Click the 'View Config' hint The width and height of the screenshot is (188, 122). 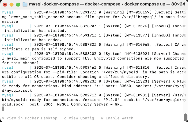pos(79,118)
